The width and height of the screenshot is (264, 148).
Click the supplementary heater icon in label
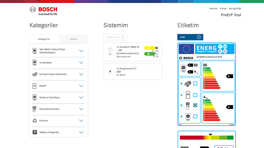pos(188,117)
